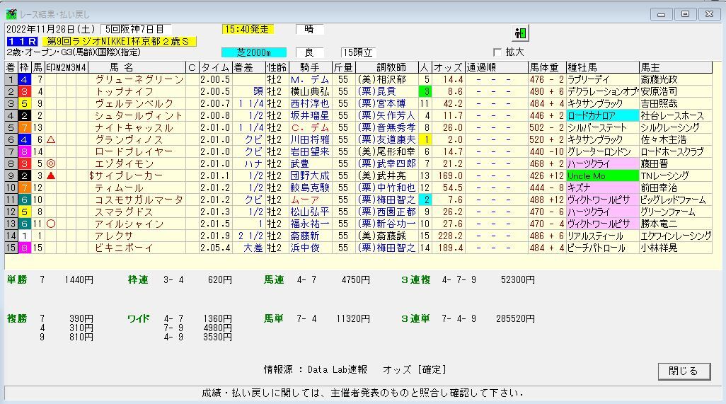Select horse name エゾダイモン
This screenshot has height=404, width=726.
click(124, 164)
